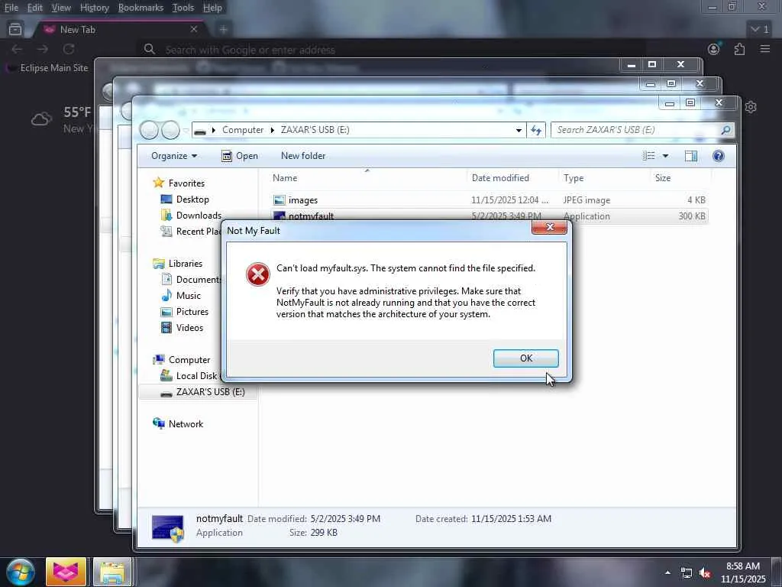Click the images file thumbnail icon

280,200
